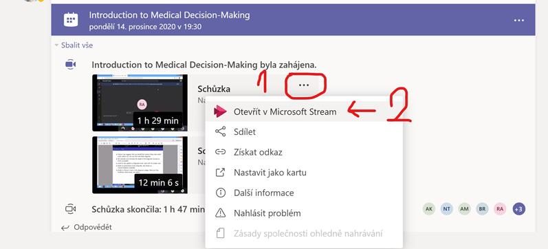Click the share icon beside Sdílet

[221, 132]
